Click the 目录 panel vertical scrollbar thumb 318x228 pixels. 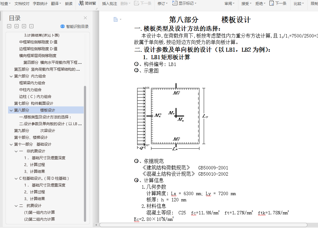(85, 154)
